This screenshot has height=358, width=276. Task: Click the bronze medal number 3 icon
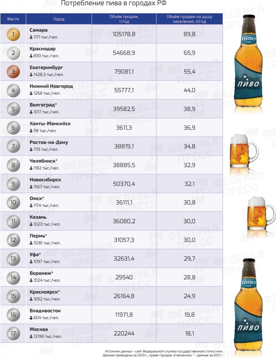click(13, 72)
